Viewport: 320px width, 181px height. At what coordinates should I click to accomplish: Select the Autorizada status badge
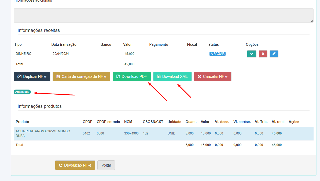click(22, 92)
